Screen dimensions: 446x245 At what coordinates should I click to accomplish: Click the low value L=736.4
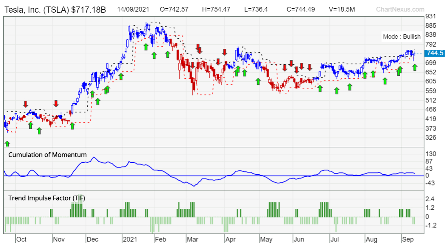click(x=256, y=9)
